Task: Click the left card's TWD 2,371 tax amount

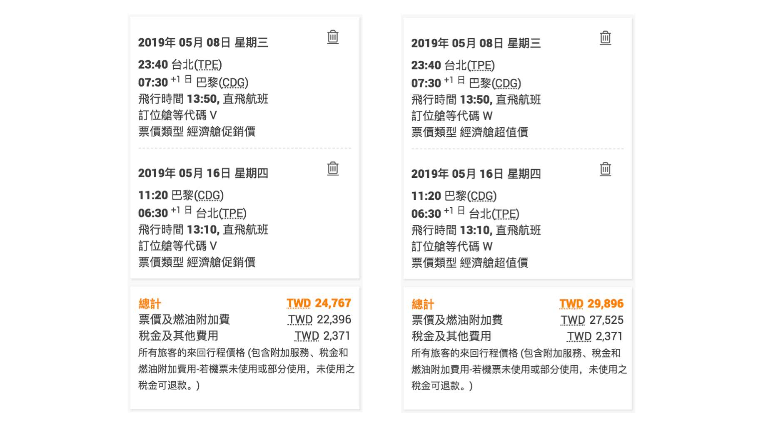Action: click(322, 336)
